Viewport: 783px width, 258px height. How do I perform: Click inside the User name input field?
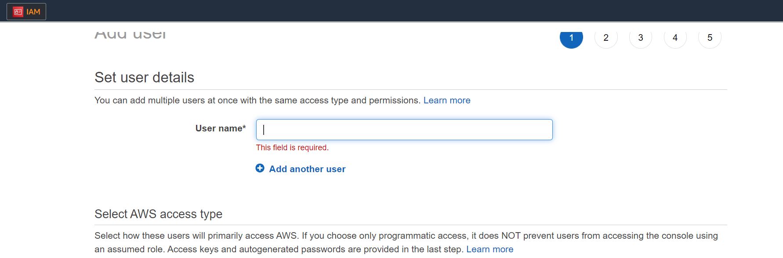coord(404,130)
